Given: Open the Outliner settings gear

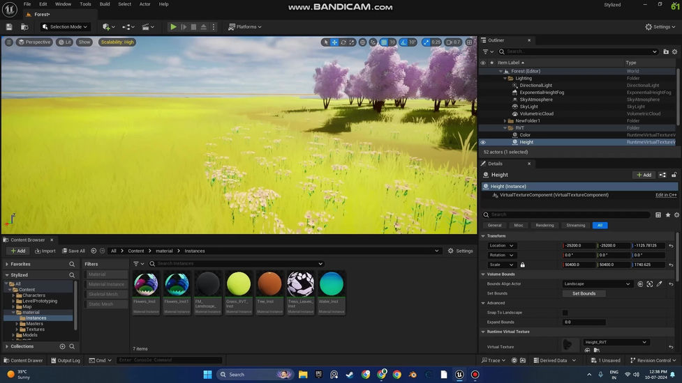Looking at the screenshot, I should click(674, 52).
